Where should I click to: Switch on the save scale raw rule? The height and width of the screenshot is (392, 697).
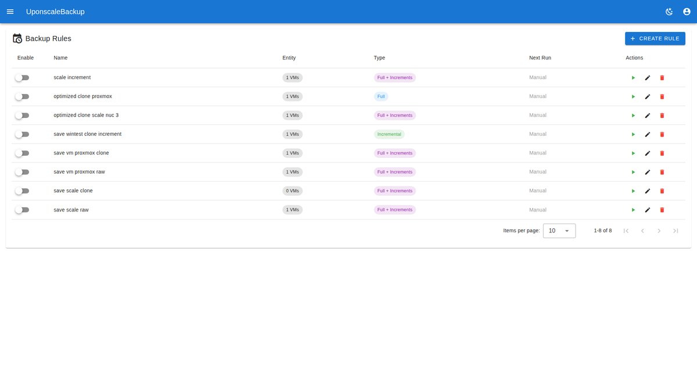coord(22,210)
